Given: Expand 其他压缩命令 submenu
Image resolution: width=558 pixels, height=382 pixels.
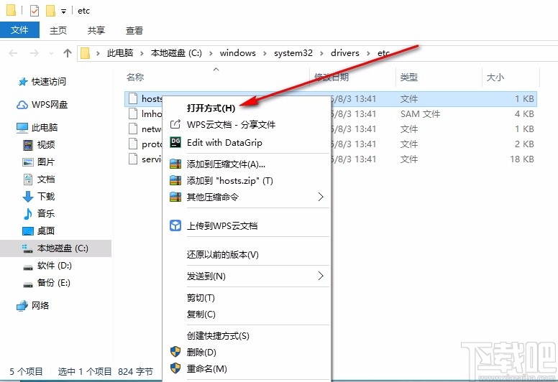Looking at the screenshot, I should pyautogui.click(x=247, y=197).
